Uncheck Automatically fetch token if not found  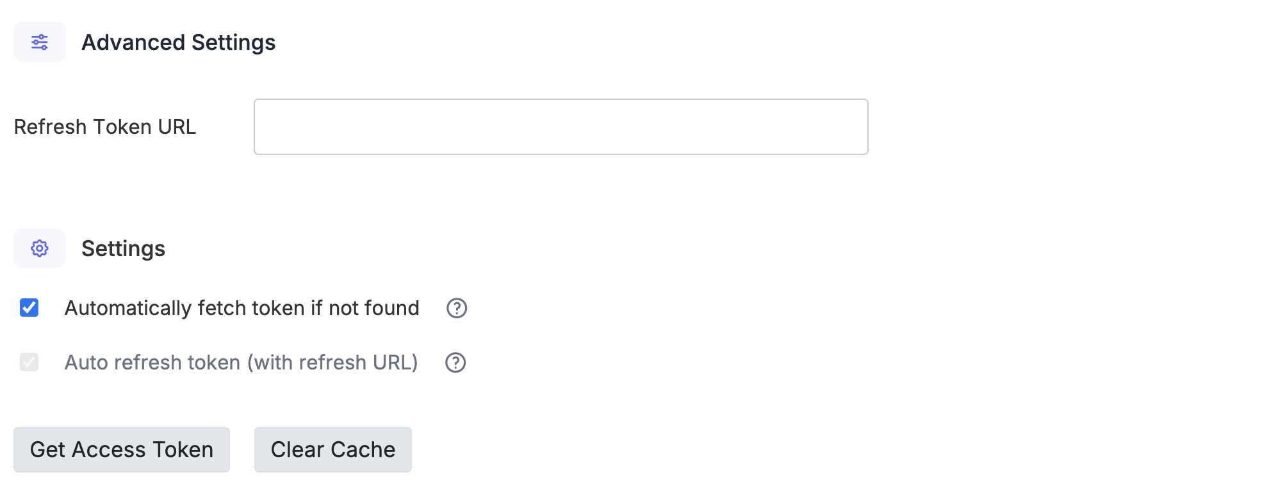point(28,308)
